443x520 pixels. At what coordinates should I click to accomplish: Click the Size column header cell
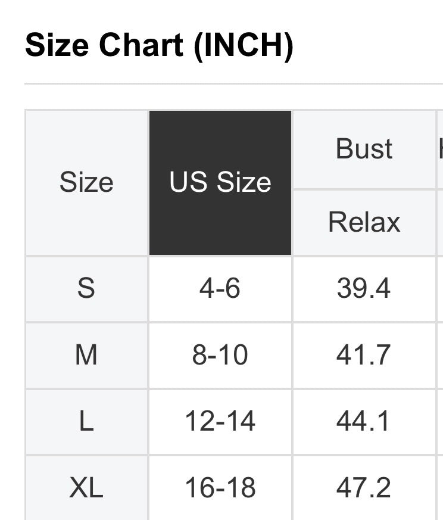point(86,182)
